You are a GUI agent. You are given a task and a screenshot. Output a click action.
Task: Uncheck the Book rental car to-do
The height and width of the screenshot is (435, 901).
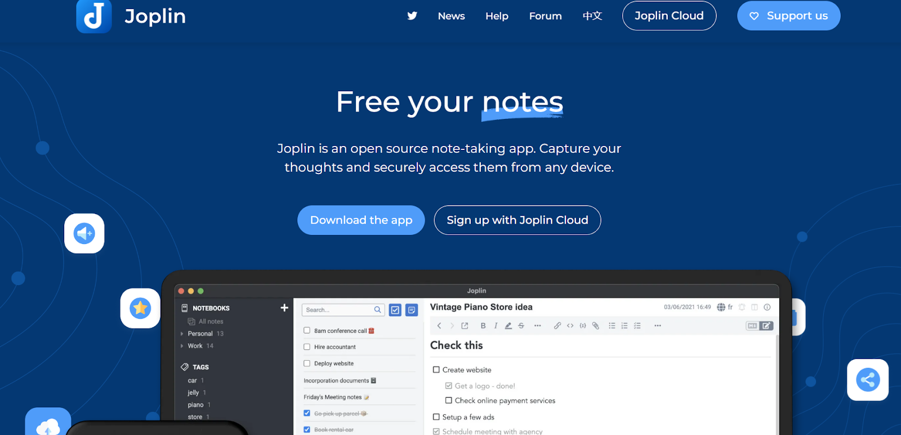[x=307, y=430]
